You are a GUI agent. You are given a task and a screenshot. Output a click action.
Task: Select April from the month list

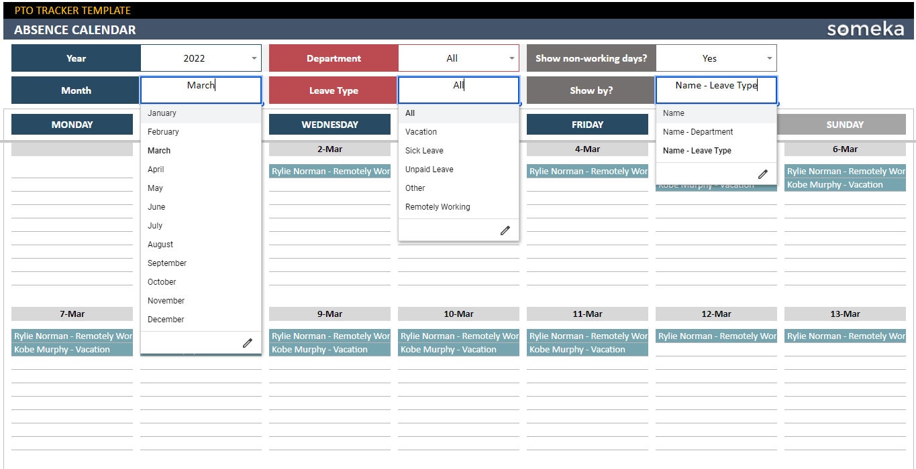(155, 169)
